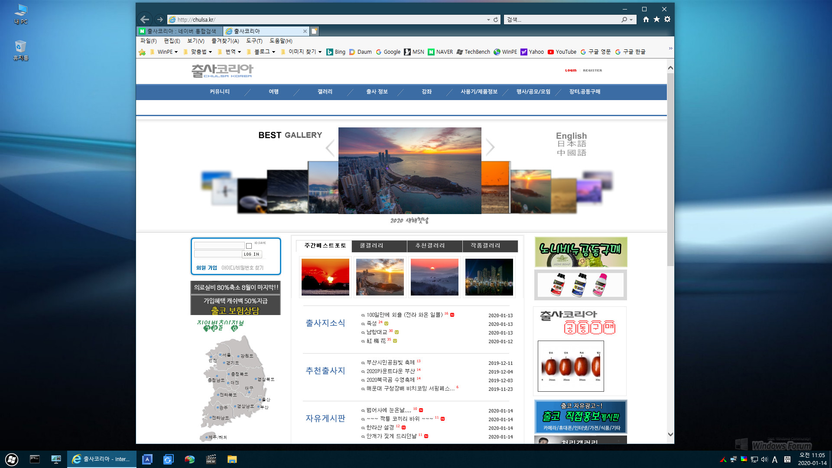Open the Start menu button
The image size is (832, 468).
tap(12, 459)
